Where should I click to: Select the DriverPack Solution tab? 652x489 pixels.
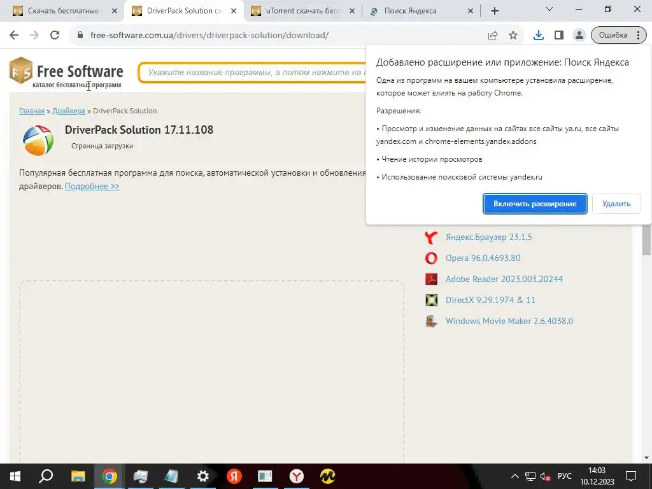coord(183,11)
